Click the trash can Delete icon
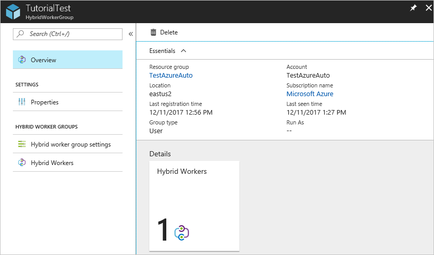The height and width of the screenshot is (255, 434). (153, 32)
